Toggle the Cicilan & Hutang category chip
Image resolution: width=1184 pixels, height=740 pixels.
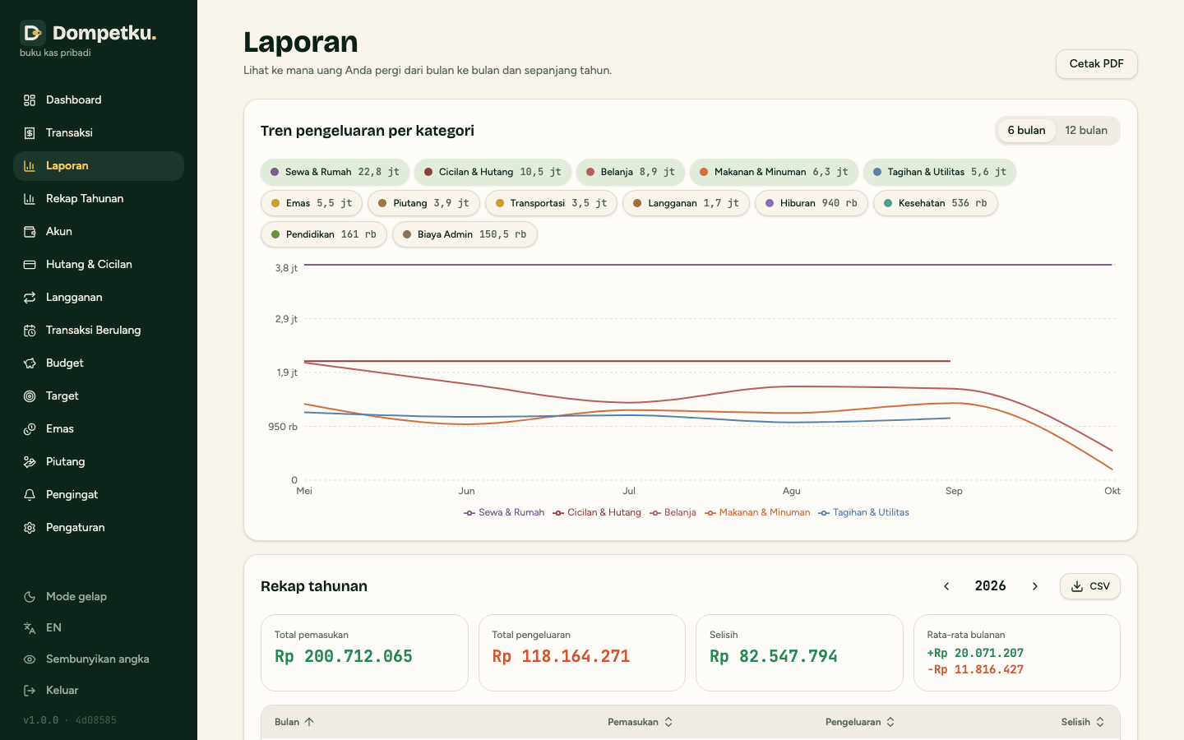[x=493, y=172]
